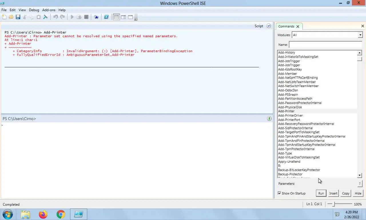Click the Open script folder icon
Screen dimensions: 366x220
pyautogui.click(x=11, y=17)
